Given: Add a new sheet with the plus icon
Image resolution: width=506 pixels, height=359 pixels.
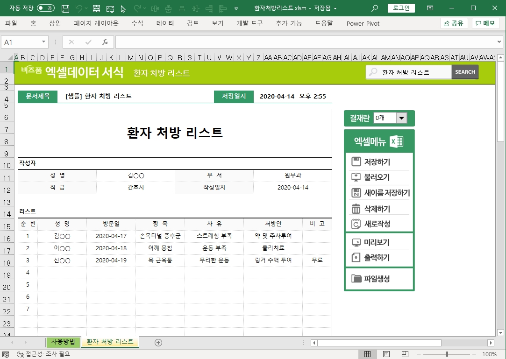Looking at the screenshot, I should pyautogui.click(x=158, y=342).
